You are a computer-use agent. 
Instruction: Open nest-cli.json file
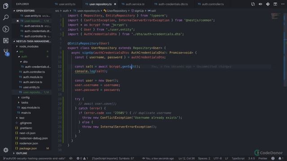27,133
